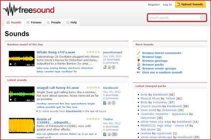Open the Register link
Viewport: 211px width, 140px height.
click(x=154, y=5)
